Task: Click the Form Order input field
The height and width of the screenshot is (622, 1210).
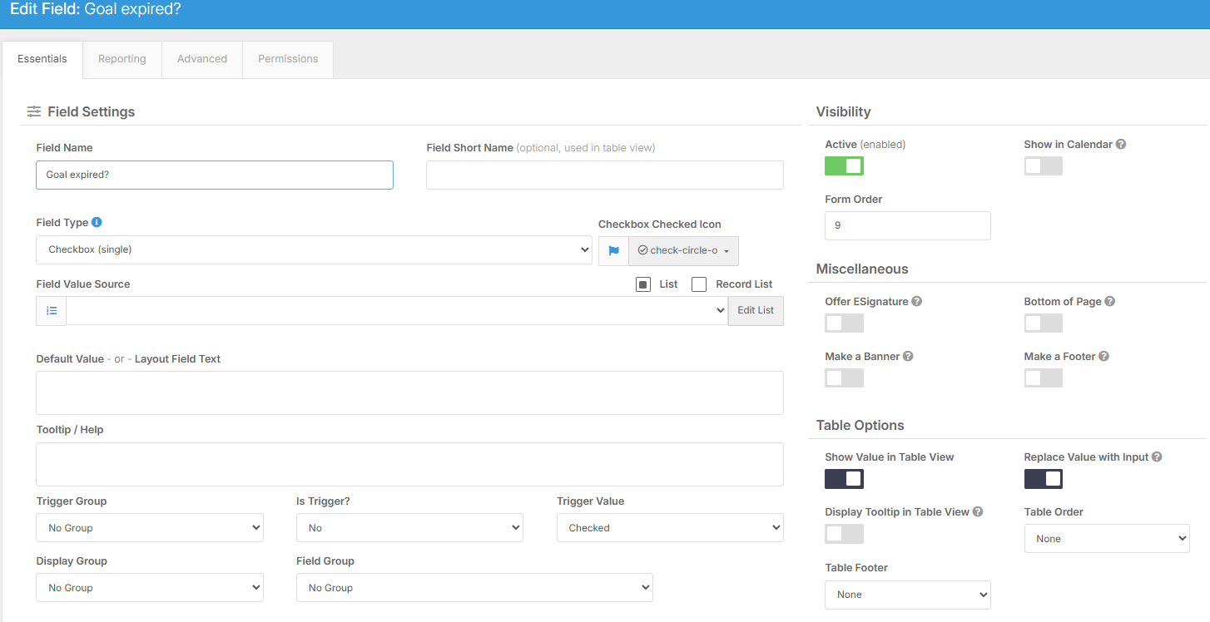Action: click(908, 225)
